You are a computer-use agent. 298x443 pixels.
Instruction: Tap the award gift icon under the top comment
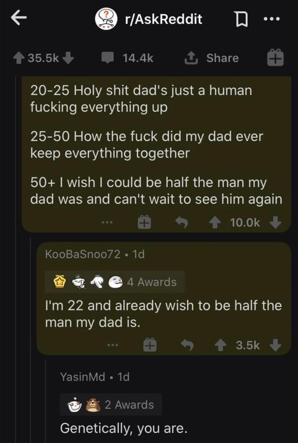click(145, 222)
